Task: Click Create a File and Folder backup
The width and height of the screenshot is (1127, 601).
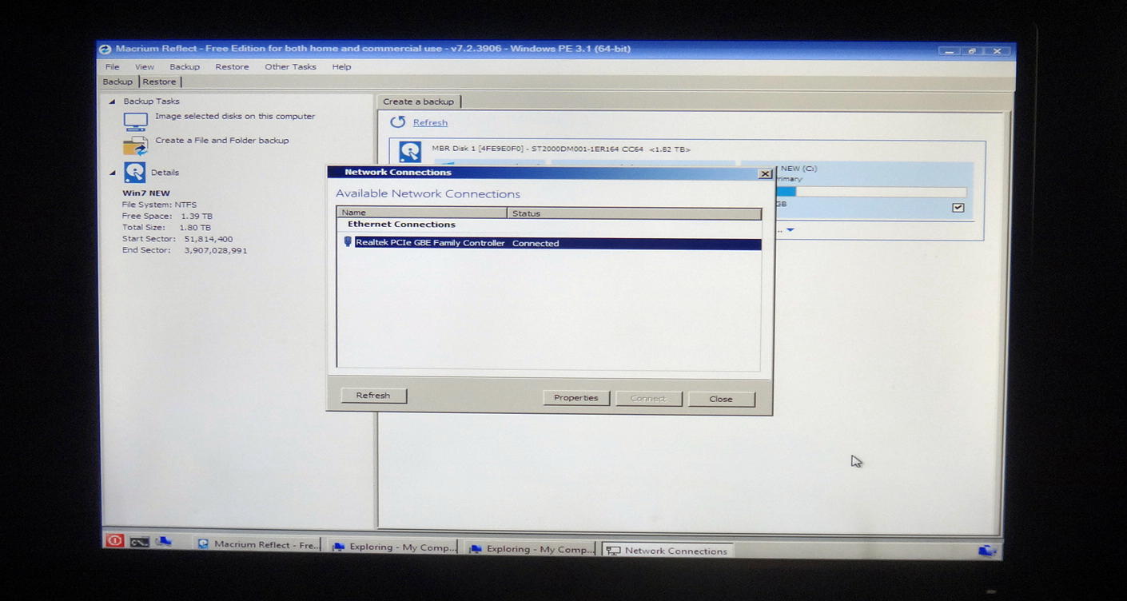Action: pos(221,141)
